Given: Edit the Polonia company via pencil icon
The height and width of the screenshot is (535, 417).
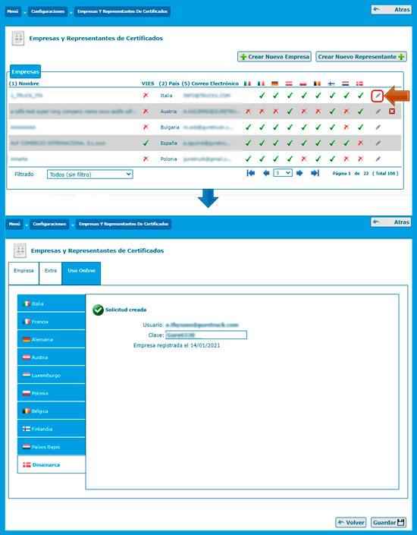Looking at the screenshot, I should [x=378, y=159].
